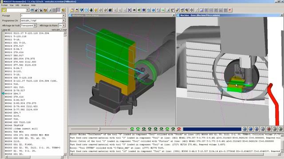Image resolution: width=284 pixels, height=159 pixels.
Task: Close the Machine Base view panel
Action: click(282, 15)
